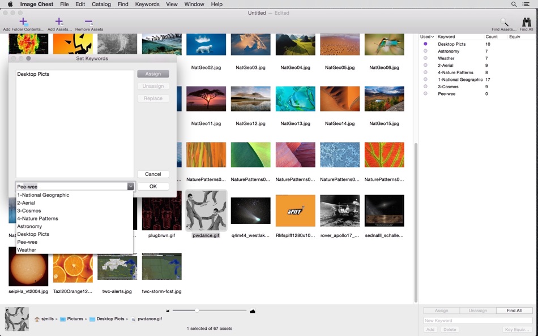
Task: Adjust the thumbnail size slider at the bottom
Action: click(197, 310)
